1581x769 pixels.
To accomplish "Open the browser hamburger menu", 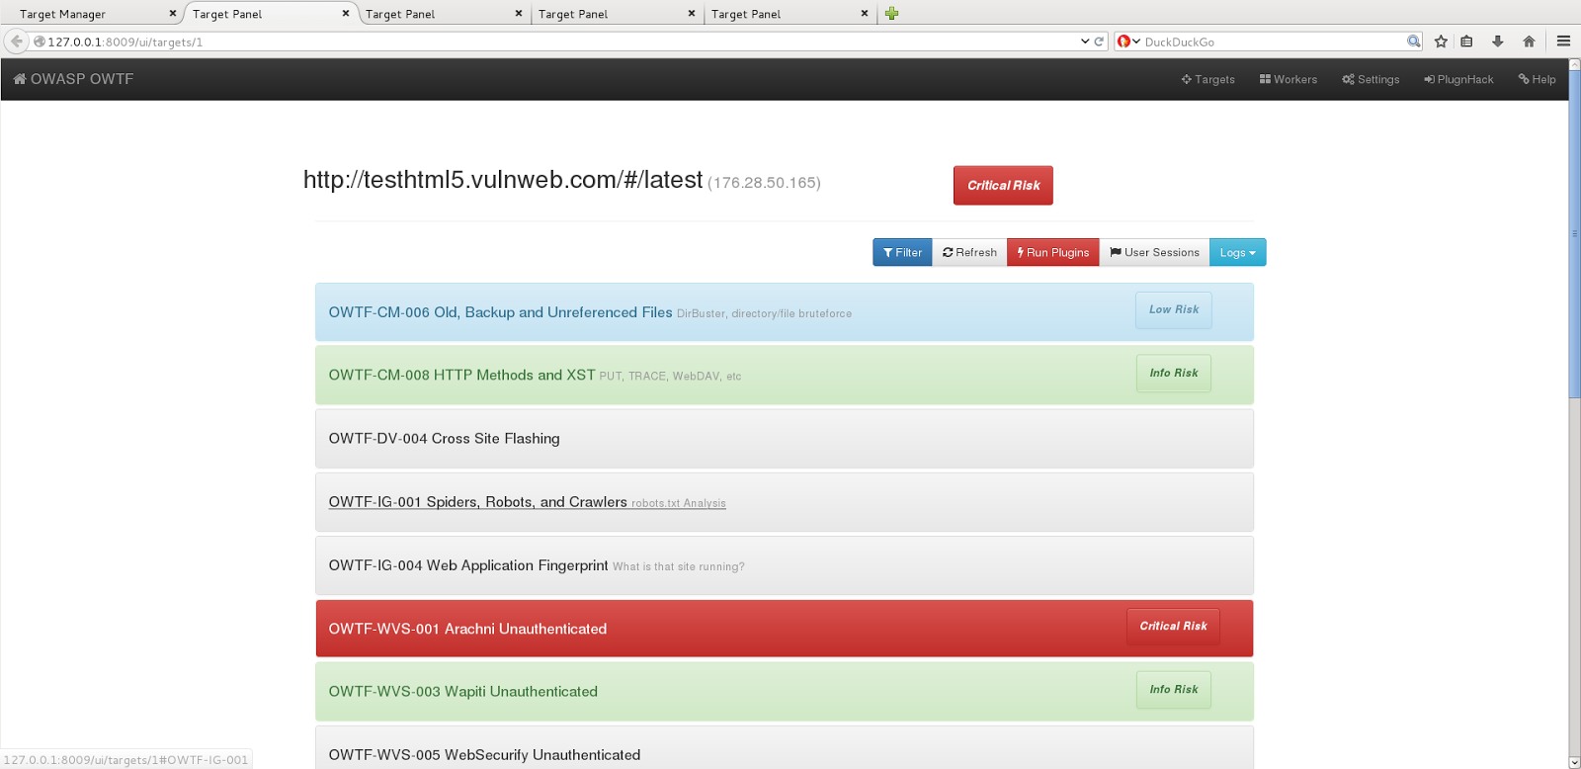I will coord(1563,42).
